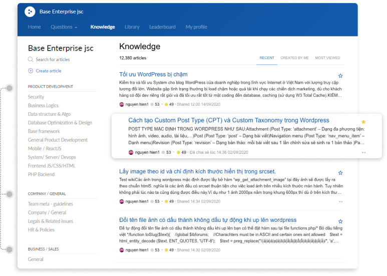The image size is (387, 276).
Task: Switch to the CREATED BY ME tab
Action: [x=294, y=58]
